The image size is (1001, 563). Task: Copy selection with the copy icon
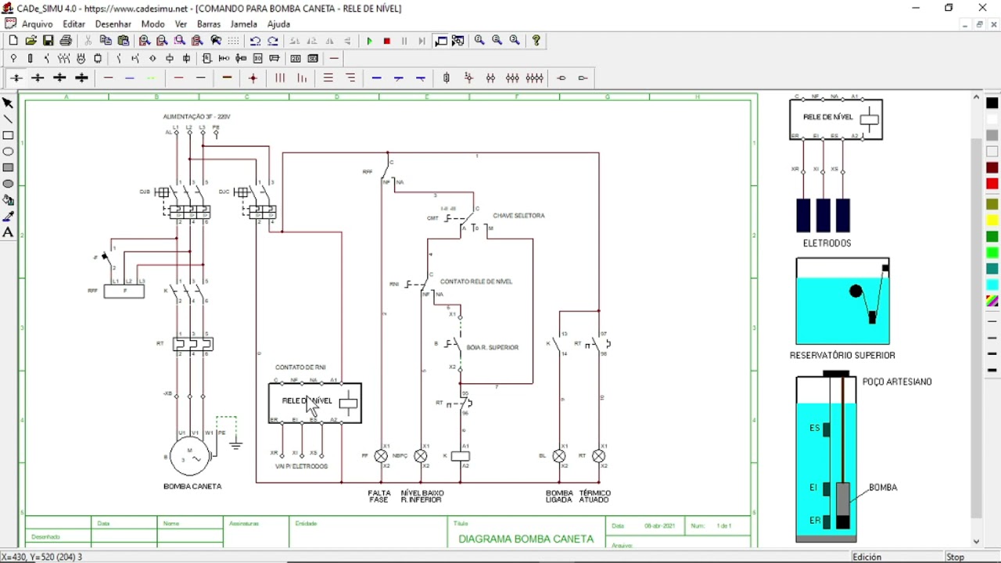click(106, 41)
